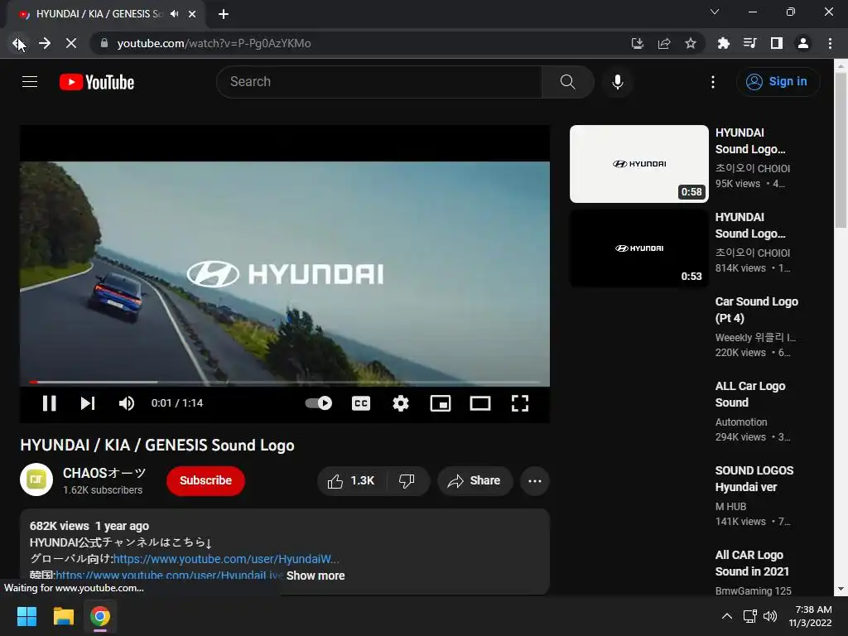The height and width of the screenshot is (636, 848).
Task: Open Chrome three-dot menu
Action: click(830, 43)
